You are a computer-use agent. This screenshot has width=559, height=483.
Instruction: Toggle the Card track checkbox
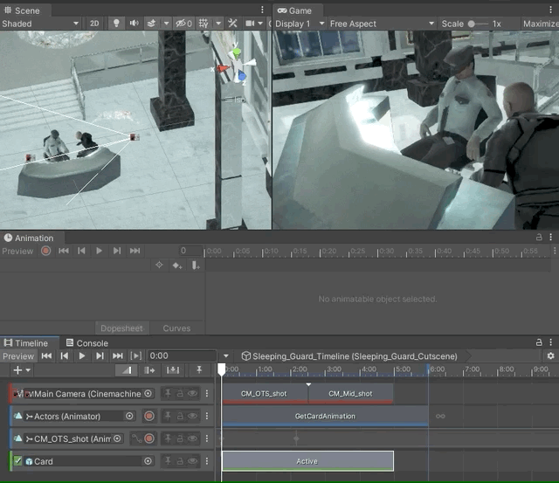coord(17,461)
